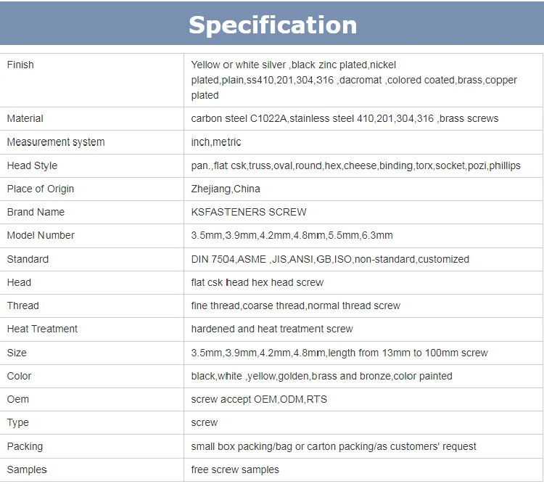The height and width of the screenshot is (484, 544).
Task: Select the Size row value text
Action: (x=339, y=353)
